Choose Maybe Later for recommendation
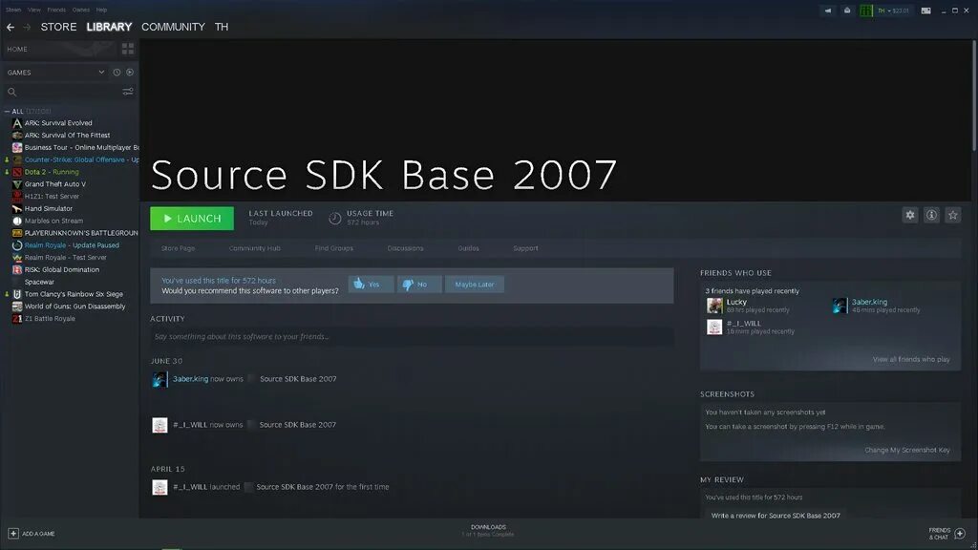 point(474,285)
